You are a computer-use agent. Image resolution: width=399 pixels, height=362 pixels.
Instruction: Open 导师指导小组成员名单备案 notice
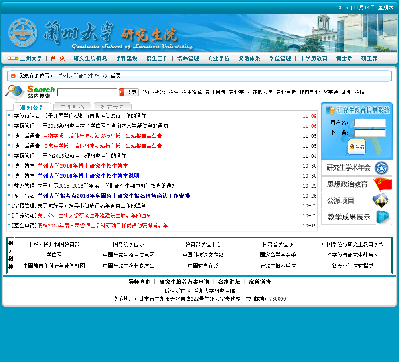(x=92, y=205)
